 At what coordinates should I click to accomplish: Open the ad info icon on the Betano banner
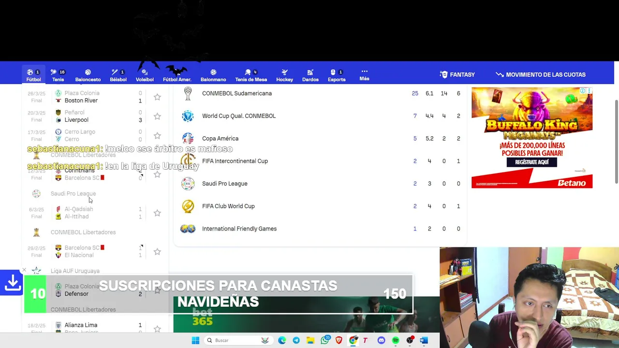(583, 91)
